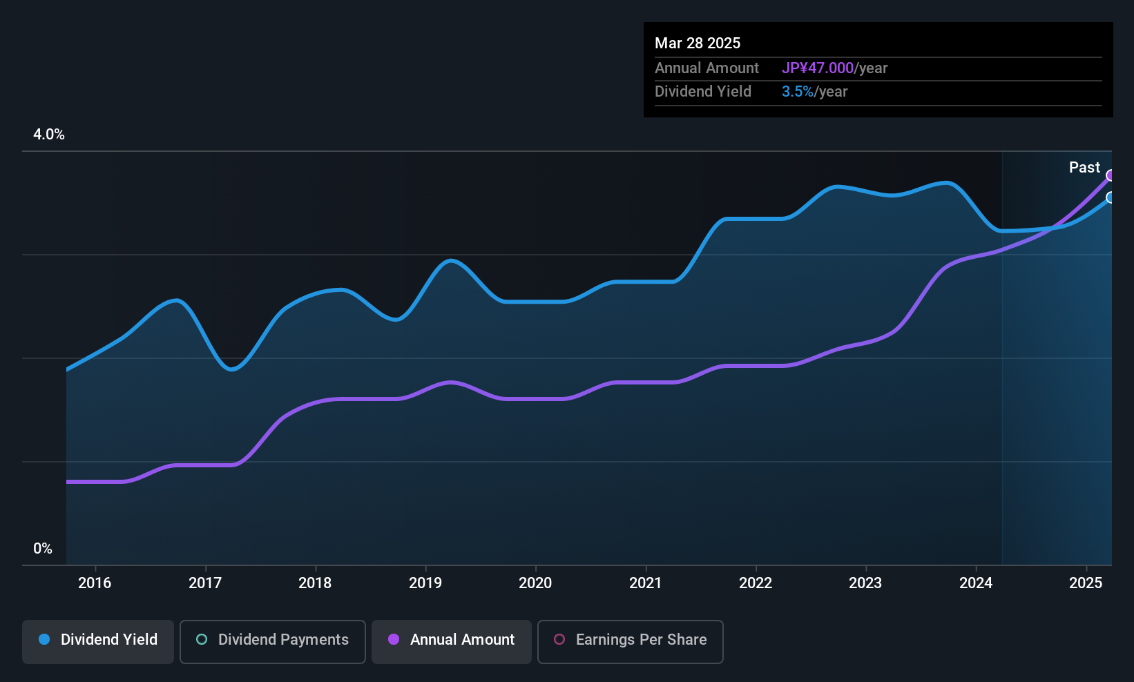This screenshot has height=682, width=1134.
Task: Click the 4.0% label on the y-axis
Action: 49,135
